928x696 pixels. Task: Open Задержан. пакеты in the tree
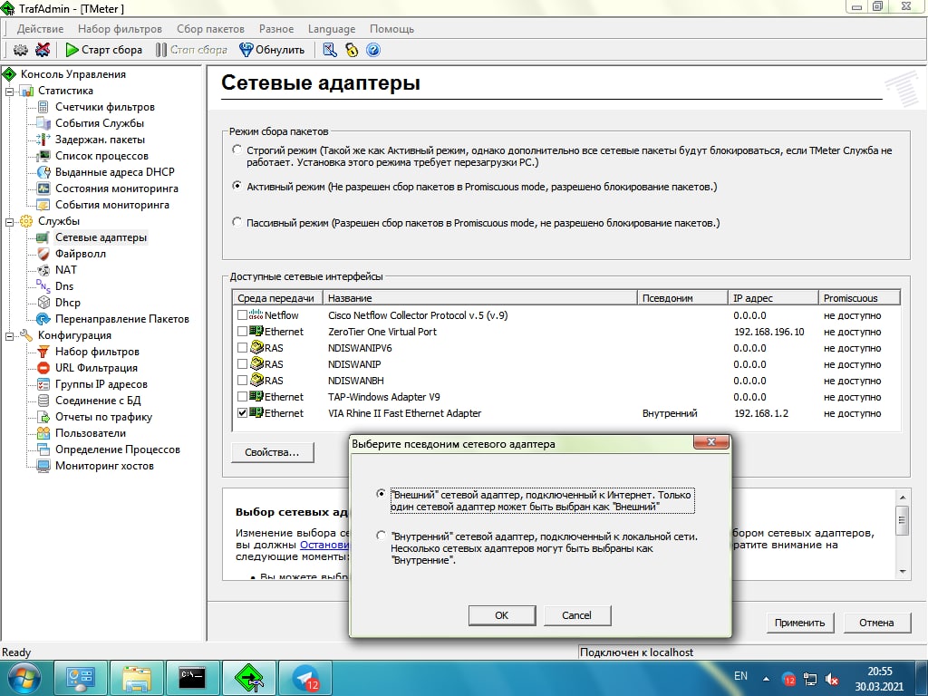click(x=100, y=140)
